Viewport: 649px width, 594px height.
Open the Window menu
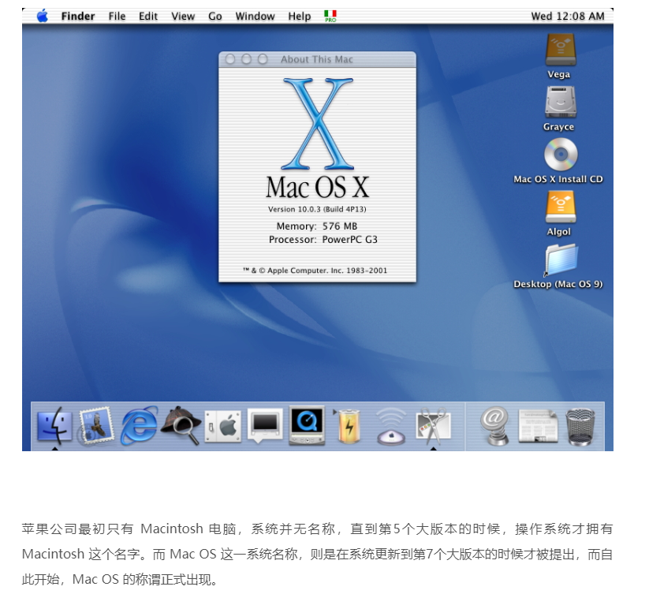click(255, 16)
